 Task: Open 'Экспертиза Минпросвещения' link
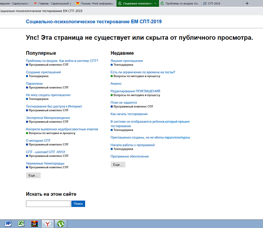48,118
